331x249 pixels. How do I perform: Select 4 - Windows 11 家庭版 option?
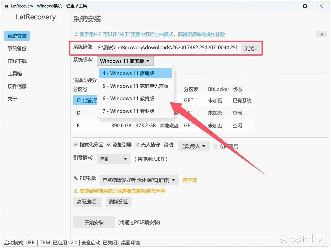coord(135,73)
